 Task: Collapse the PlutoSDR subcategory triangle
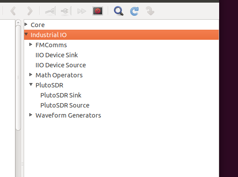click(x=31, y=84)
